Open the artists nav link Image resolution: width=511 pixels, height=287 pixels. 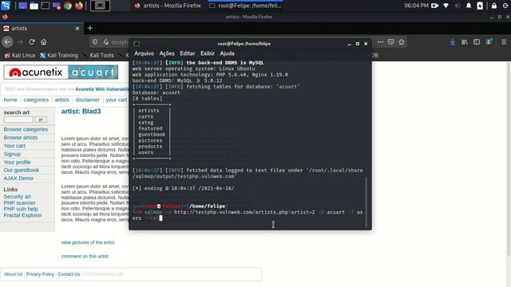(62, 100)
